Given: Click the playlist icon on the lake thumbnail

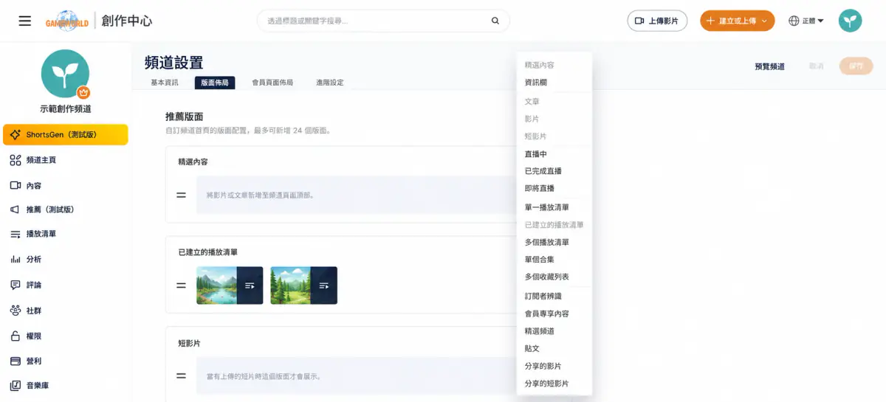Looking at the screenshot, I should (x=250, y=285).
